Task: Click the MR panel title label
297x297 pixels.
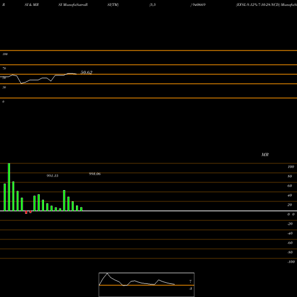Action: click(265, 154)
